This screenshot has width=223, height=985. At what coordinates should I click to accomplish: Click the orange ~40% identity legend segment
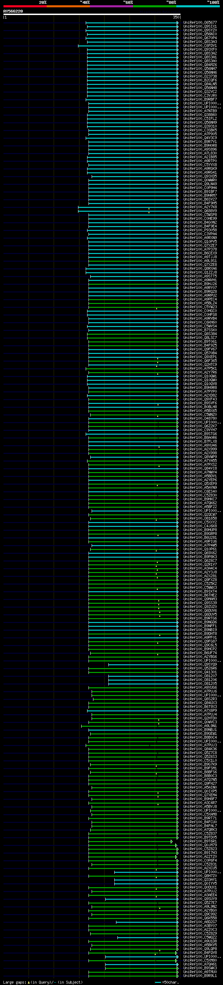pyautogui.click(x=68, y=6)
